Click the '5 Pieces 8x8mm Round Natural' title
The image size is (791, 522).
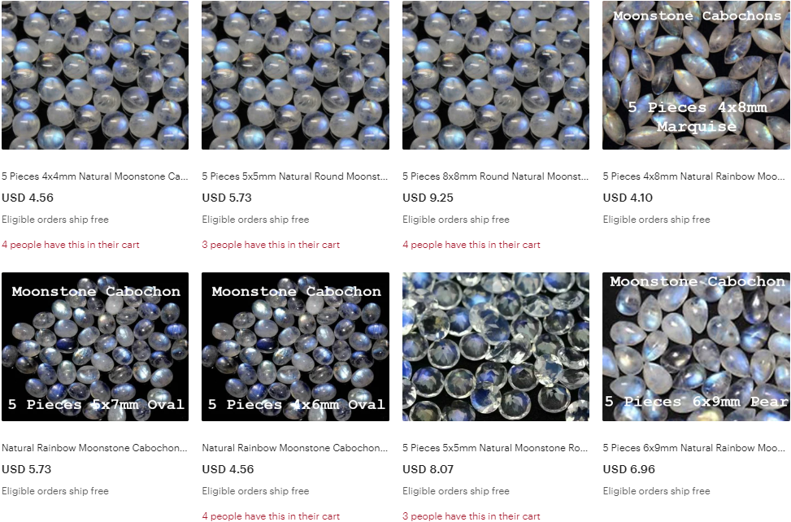click(495, 176)
